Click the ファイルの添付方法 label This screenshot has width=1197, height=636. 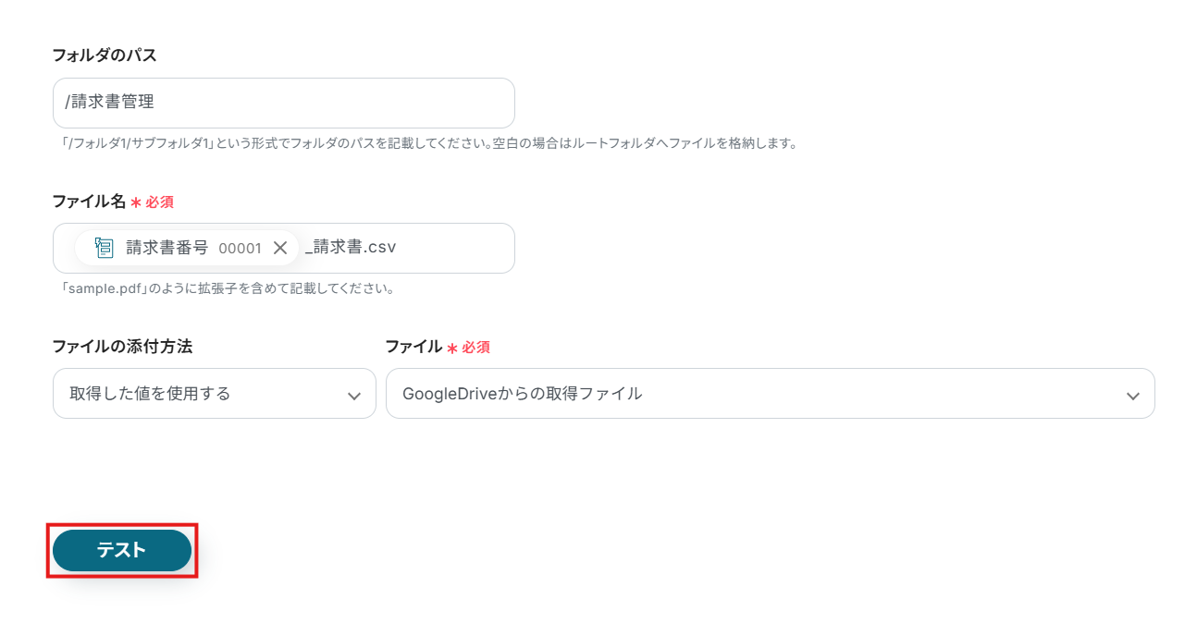click(122, 347)
